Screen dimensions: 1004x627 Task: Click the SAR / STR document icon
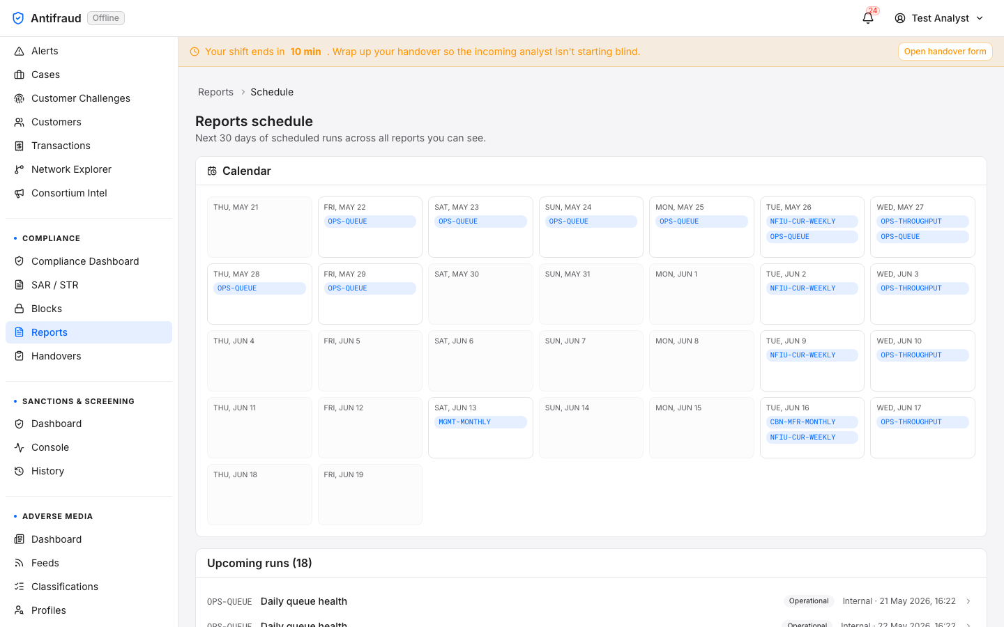pos(20,285)
